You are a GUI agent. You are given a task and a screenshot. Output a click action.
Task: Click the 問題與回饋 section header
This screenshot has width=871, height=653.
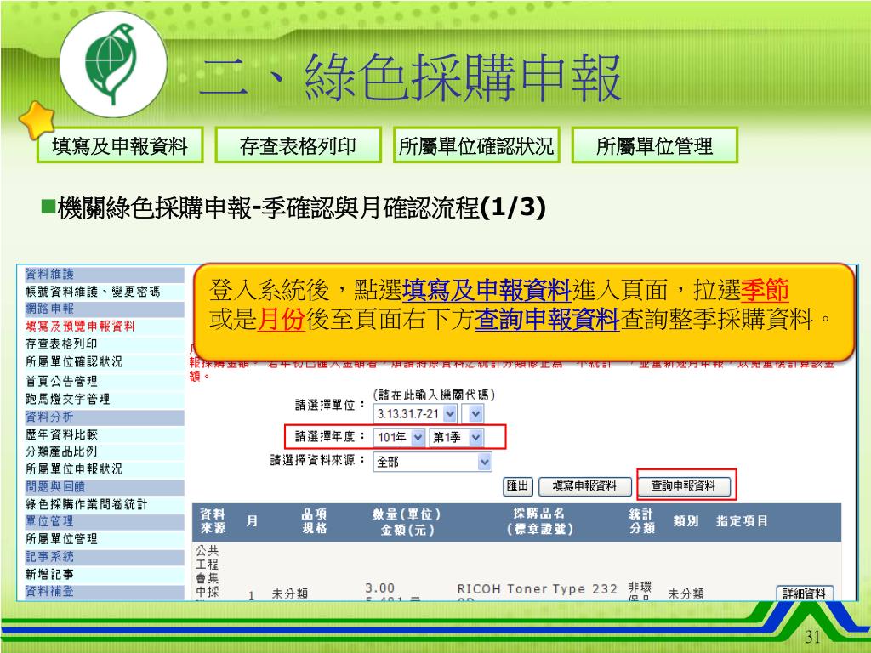[104, 487]
